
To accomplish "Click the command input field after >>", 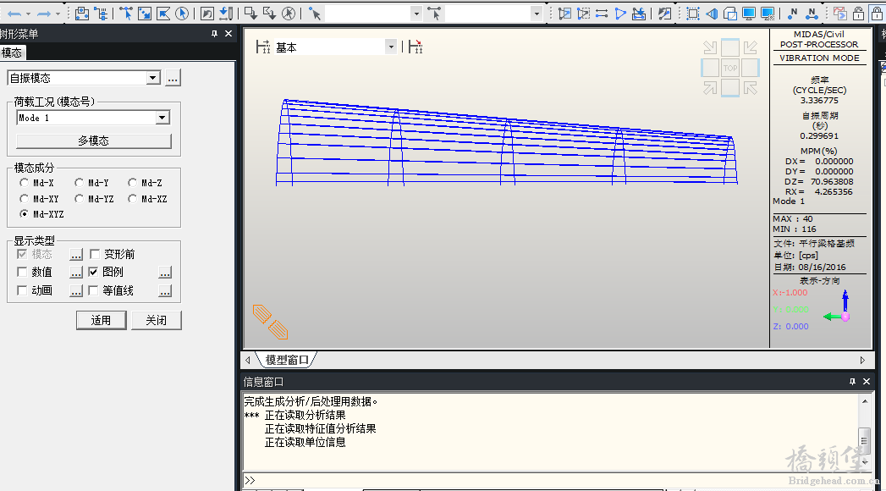I will coord(559,480).
